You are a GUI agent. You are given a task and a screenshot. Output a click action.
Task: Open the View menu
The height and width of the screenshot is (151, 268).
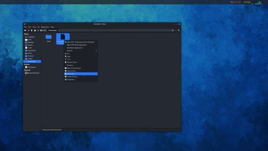[x=34, y=27]
